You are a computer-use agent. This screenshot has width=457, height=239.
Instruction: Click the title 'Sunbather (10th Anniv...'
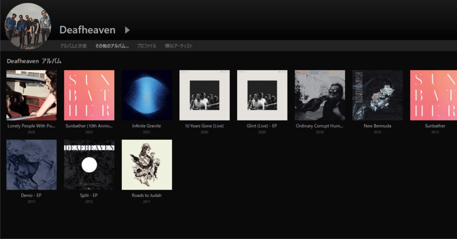pos(89,126)
